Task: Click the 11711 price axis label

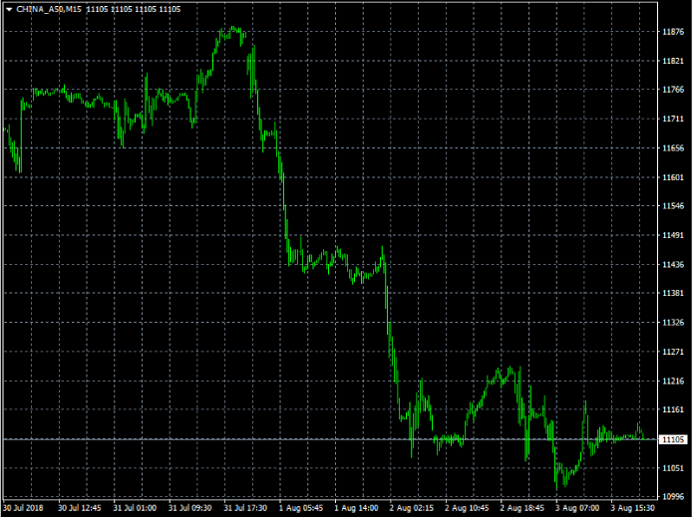Action: 672,119
